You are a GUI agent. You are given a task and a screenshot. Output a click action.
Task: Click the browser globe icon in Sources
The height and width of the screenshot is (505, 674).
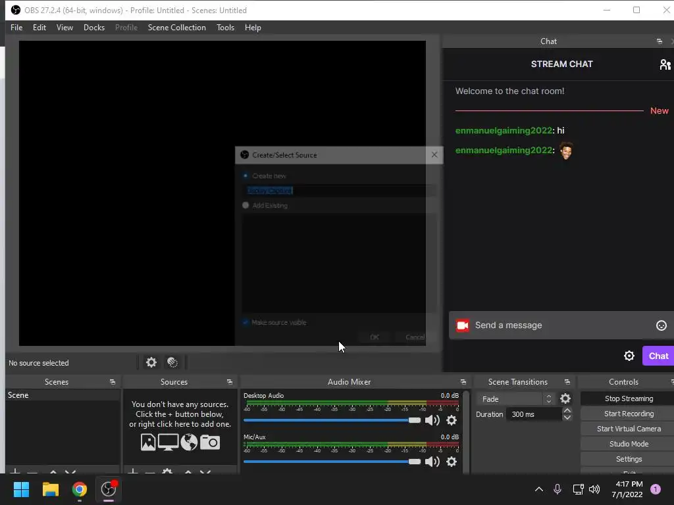coord(189,443)
